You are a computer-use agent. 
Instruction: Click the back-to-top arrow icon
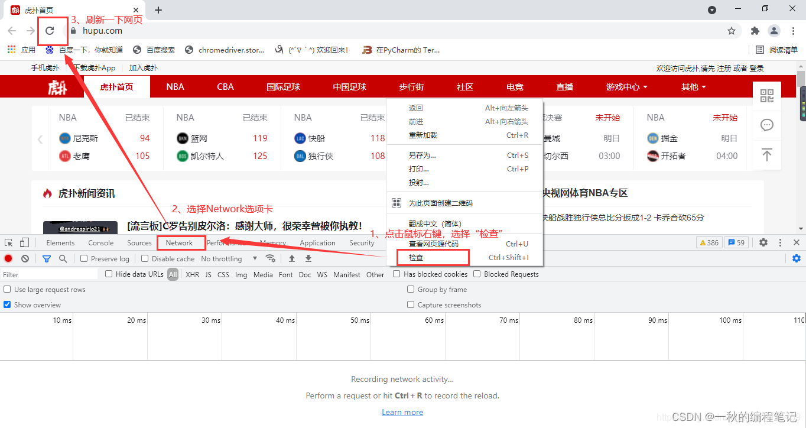point(767,154)
